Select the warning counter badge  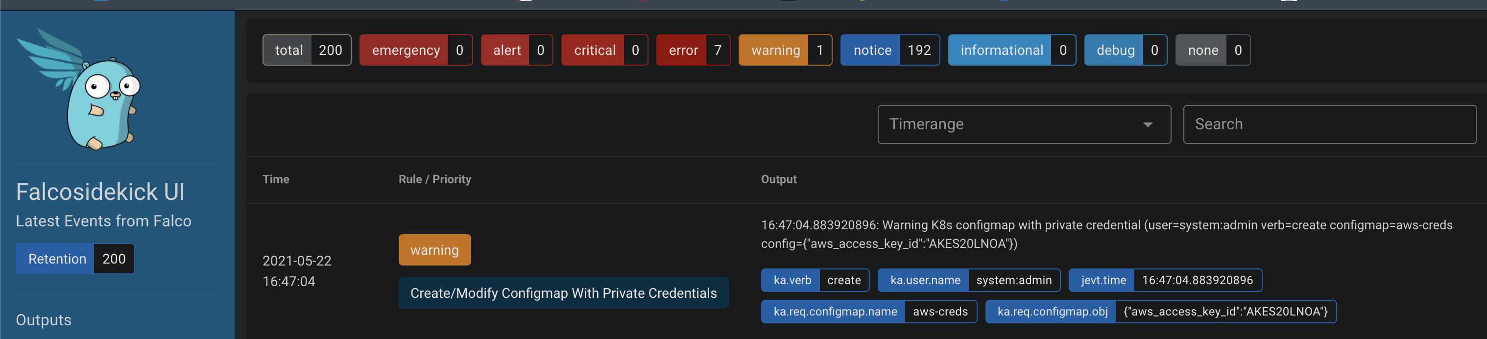coord(785,50)
